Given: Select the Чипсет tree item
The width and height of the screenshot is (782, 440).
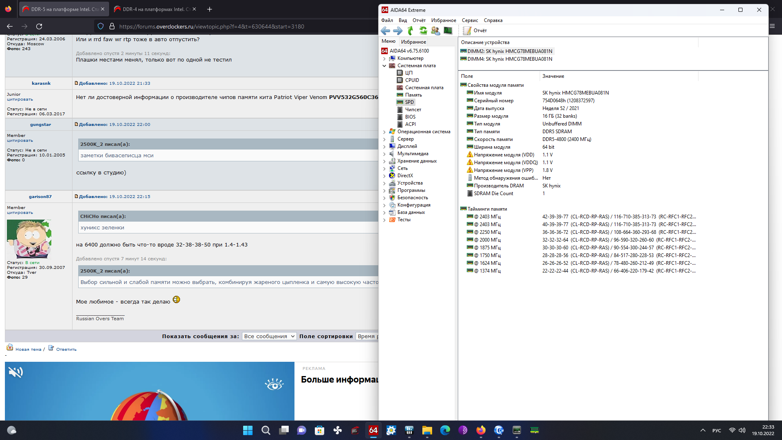Looking at the screenshot, I should click(413, 110).
